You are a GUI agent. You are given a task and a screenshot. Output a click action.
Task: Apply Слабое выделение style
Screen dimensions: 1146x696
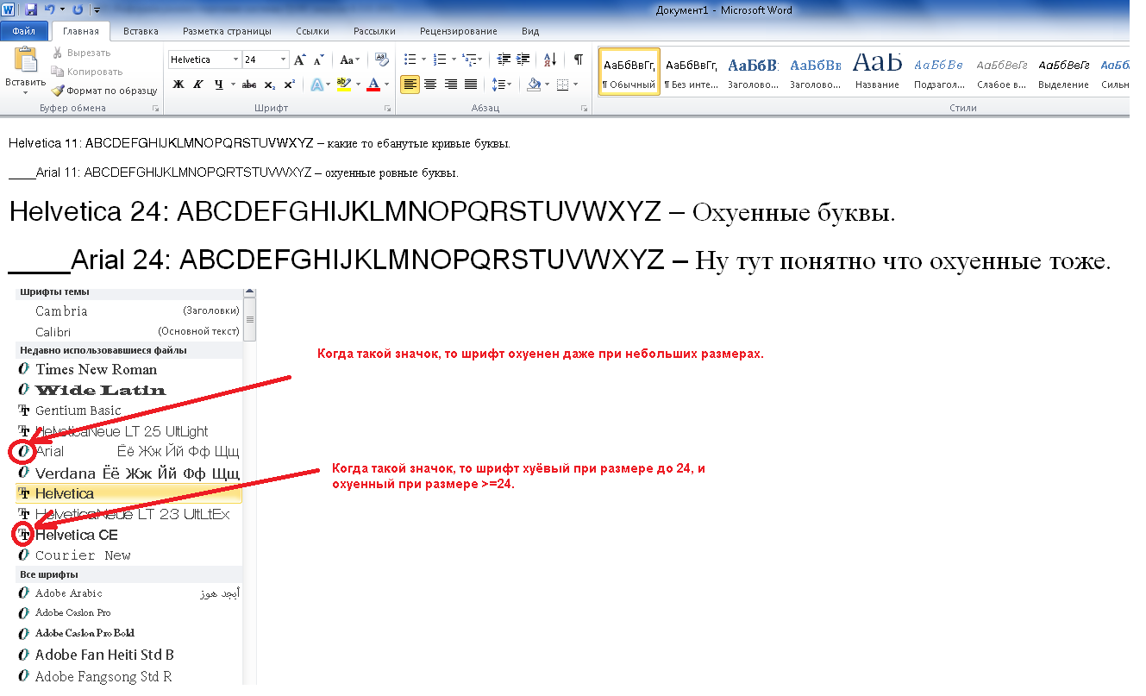1001,72
